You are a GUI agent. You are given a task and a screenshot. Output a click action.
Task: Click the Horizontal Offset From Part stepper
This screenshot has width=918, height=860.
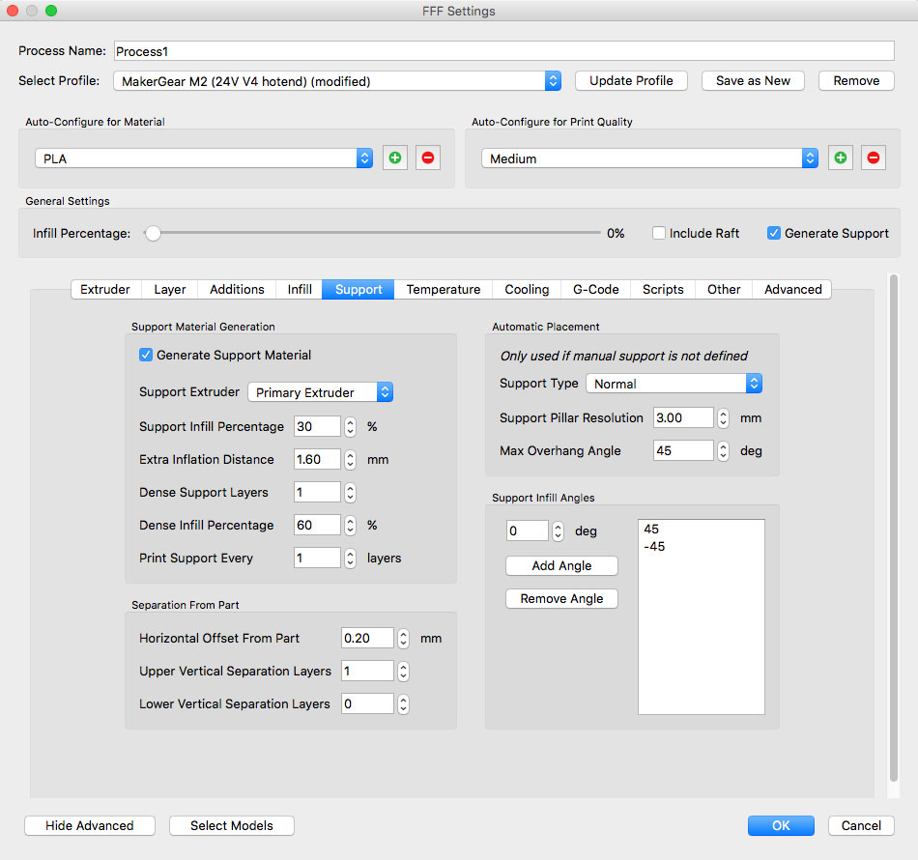(x=404, y=639)
